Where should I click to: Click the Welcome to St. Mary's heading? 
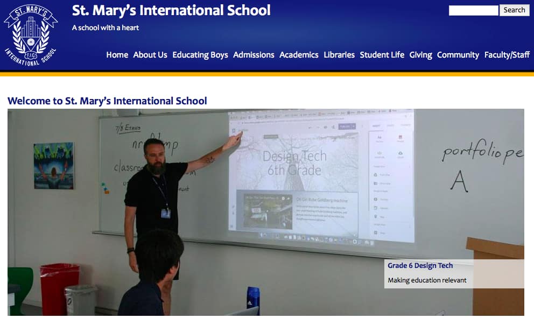pos(107,101)
